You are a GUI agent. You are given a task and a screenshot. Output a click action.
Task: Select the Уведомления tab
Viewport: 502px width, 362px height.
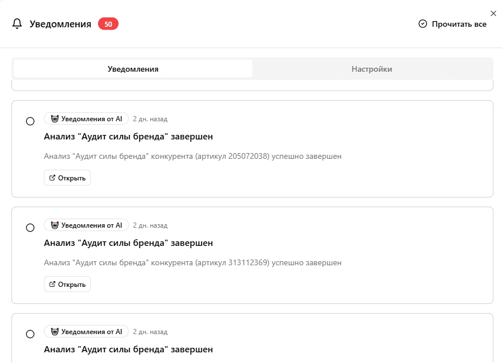click(132, 68)
